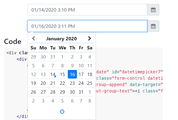The image size is (178, 120).
Task: Choose day 24 in the calendar
Action: click(81, 83)
